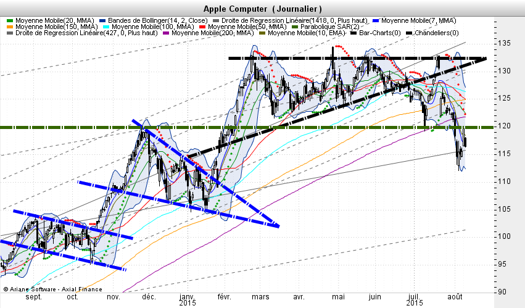Click the mai month label on the time axis

click(339, 298)
